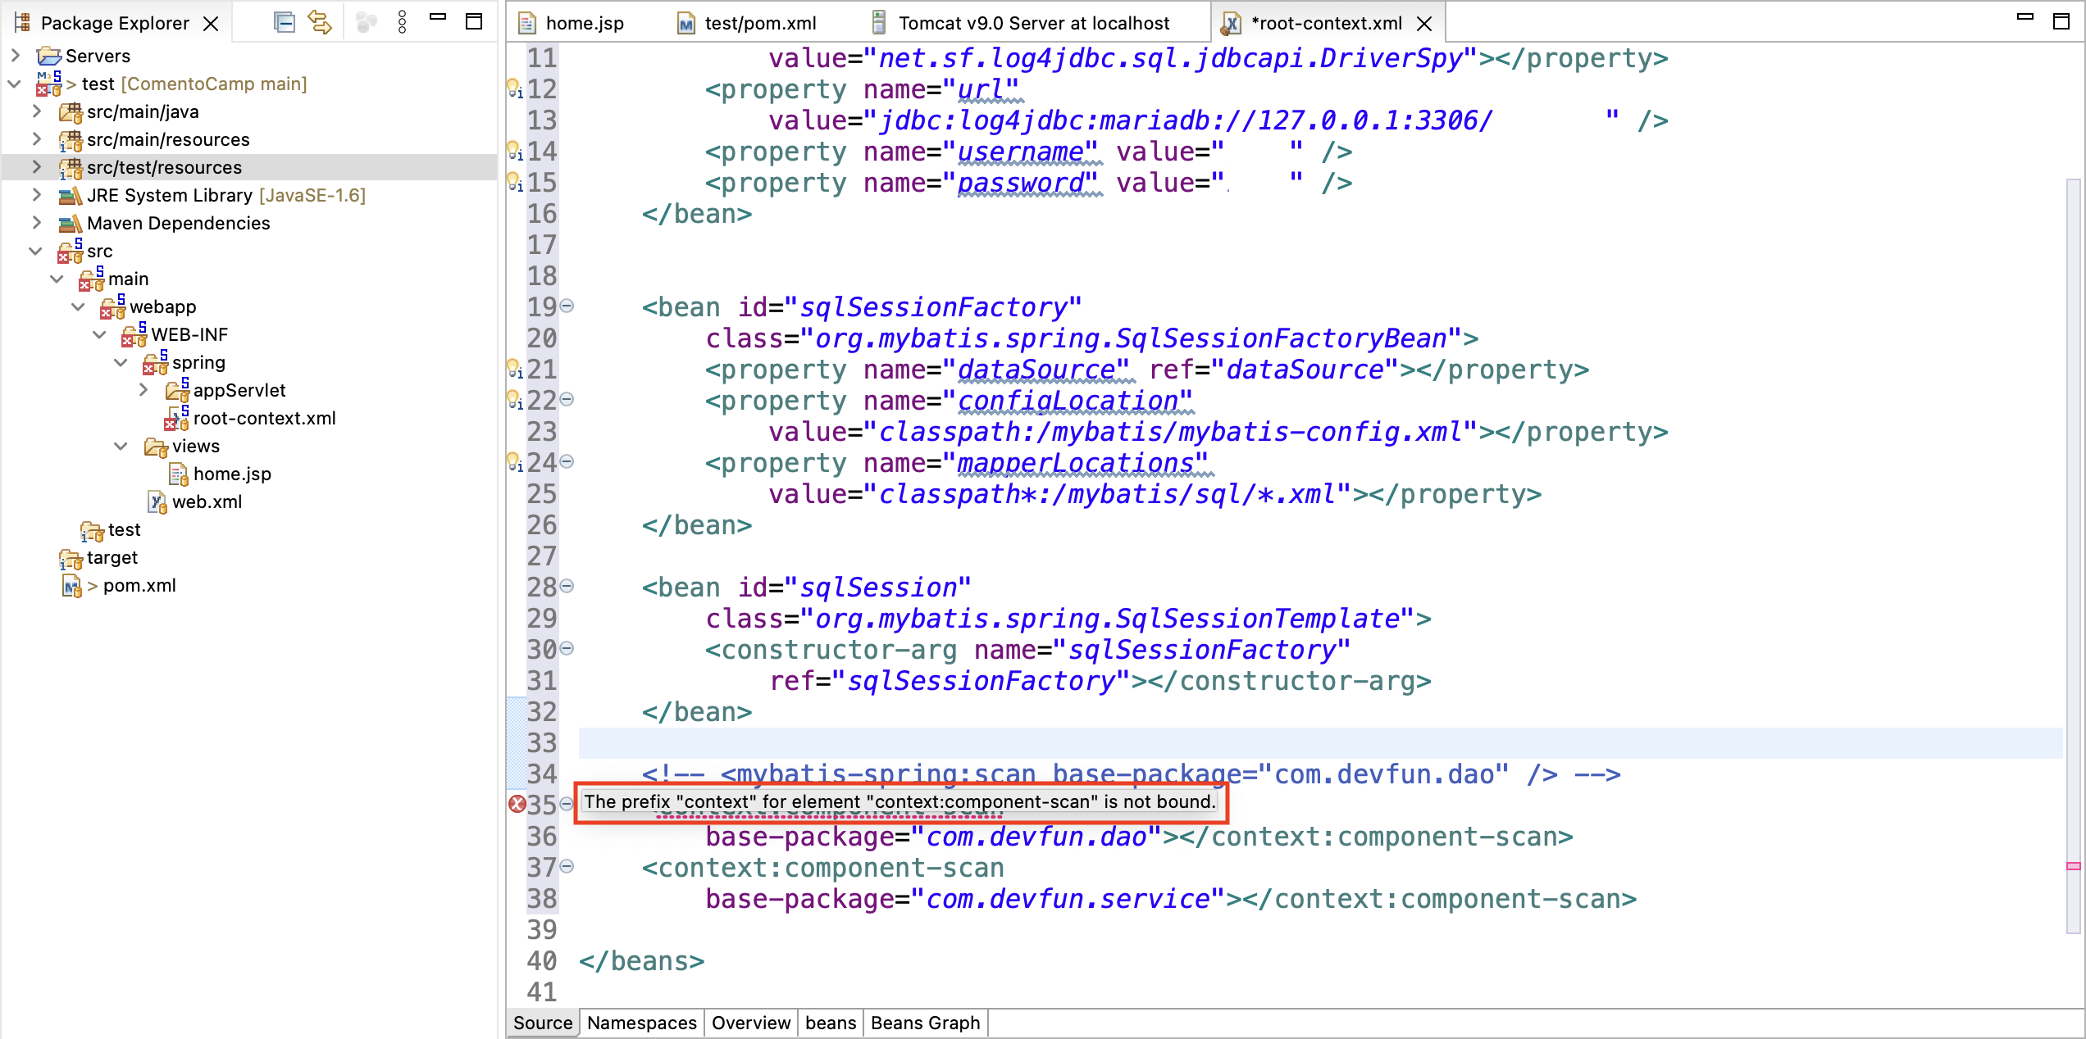This screenshot has height=1039, width=2086.
Task: Click the error marker on line 35
Action: pos(517,804)
